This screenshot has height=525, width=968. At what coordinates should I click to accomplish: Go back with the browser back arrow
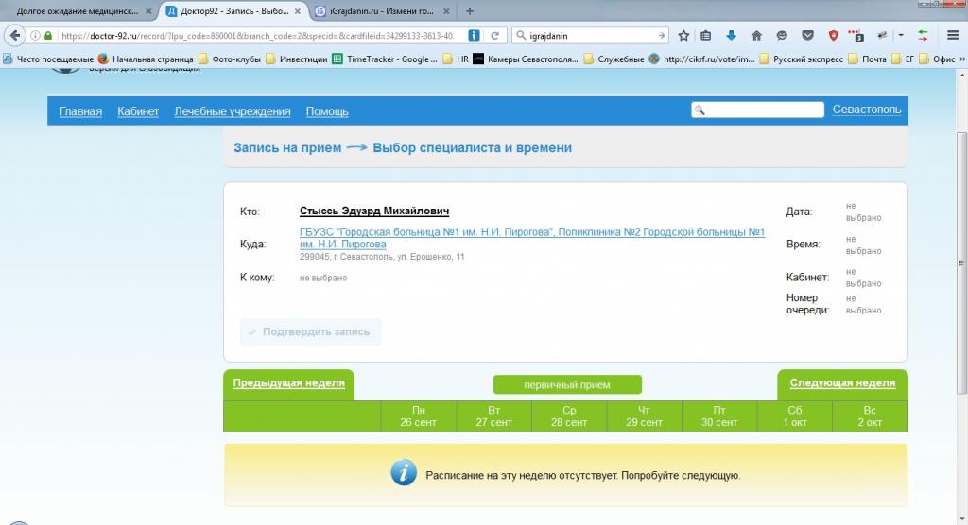tap(15, 35)
